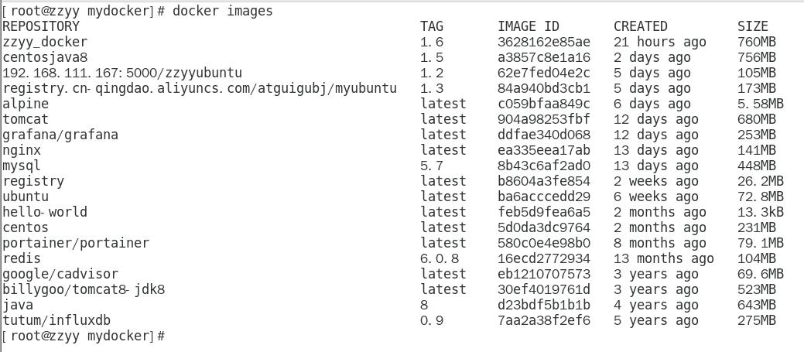Click the grafana/grafana repository name
The width and height of the screenshot is (804, 352).
[60, 135]
